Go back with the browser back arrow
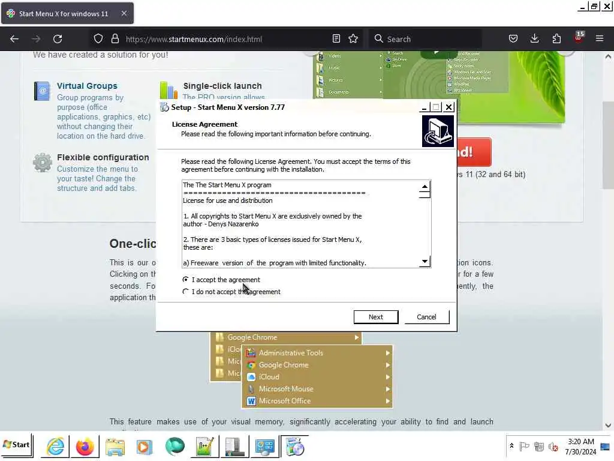The image size is (614, 461). point(14,39)
